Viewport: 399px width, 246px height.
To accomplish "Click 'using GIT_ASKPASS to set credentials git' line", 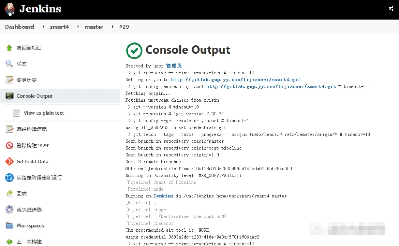I will (176, 127).
